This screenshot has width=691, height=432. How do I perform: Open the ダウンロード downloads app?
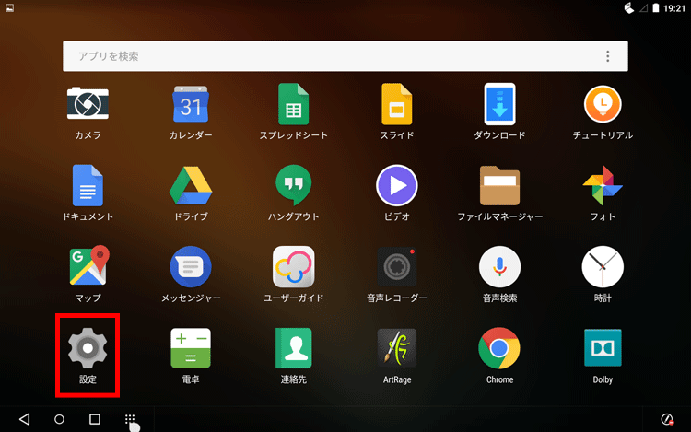pyautogui.click(x=499, y=104)
